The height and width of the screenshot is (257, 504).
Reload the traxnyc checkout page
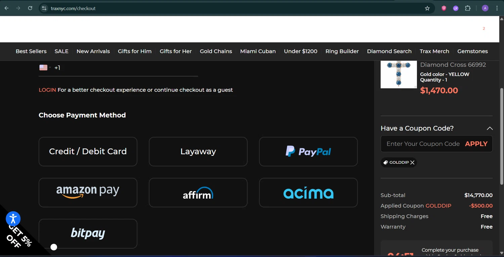pyautogui.click(x=30, y=8)
